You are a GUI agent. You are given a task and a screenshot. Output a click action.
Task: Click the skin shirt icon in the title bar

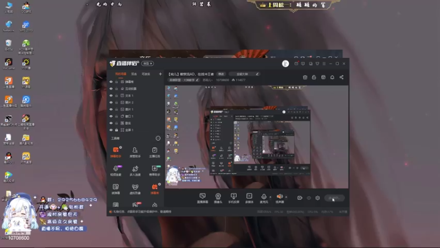click(x=317, y=64)
